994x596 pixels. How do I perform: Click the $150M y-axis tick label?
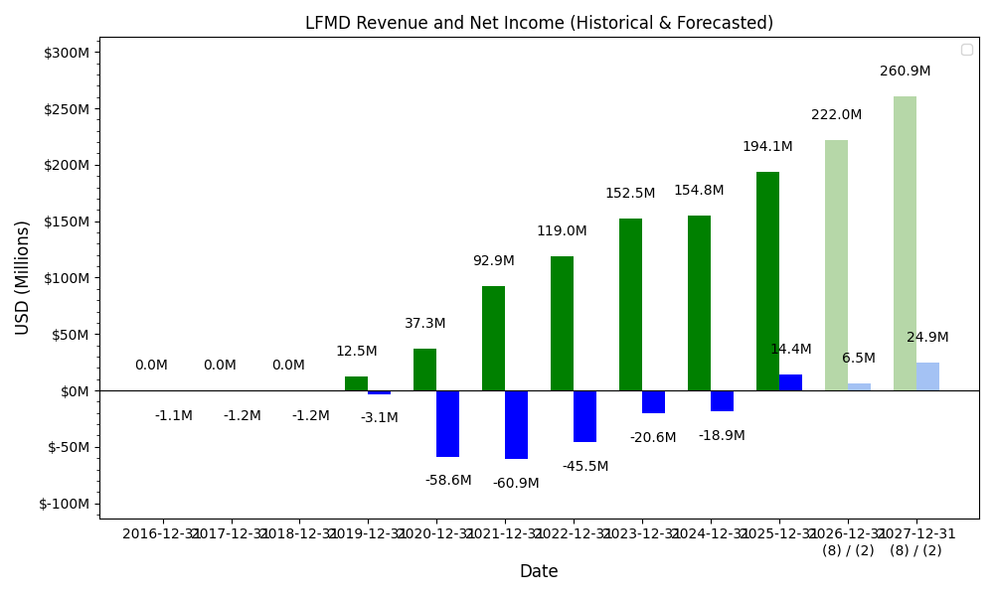(67, 222)
